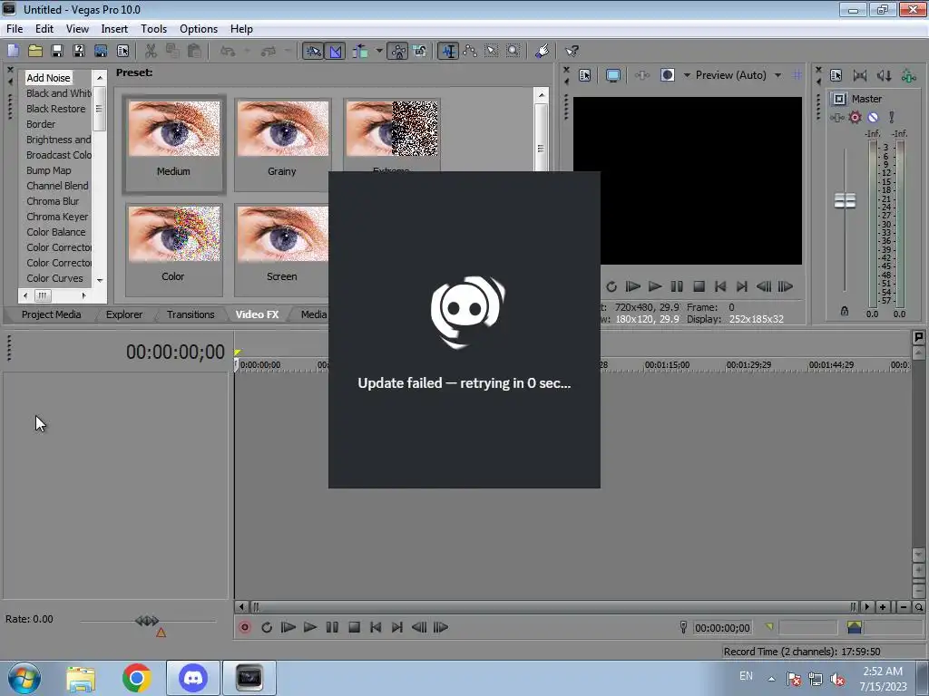The height and width of the screenshot is (696, 929).
Task: Open the View menu
Action: click(77, 29)
